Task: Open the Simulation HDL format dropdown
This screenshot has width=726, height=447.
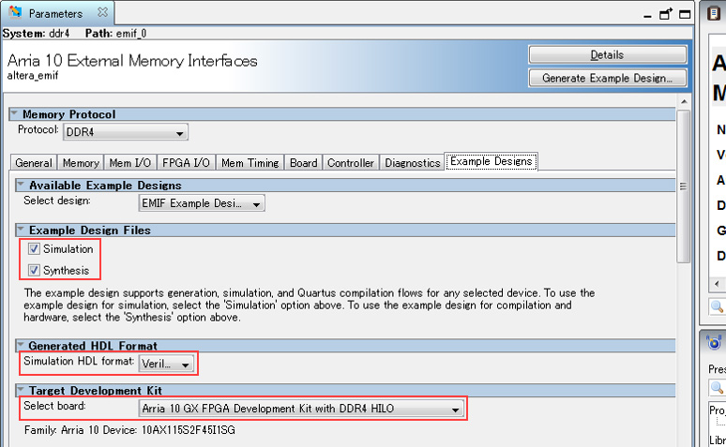Action: [x=167, y=364]
